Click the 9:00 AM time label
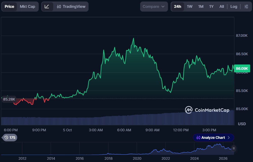 [x=153, y=130]
